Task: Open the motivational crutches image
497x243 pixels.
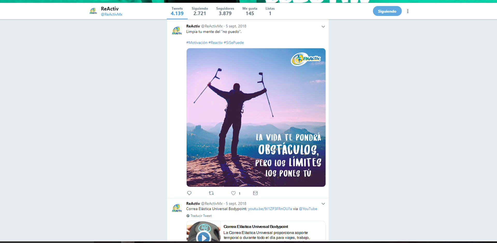Action: [256, 117]
